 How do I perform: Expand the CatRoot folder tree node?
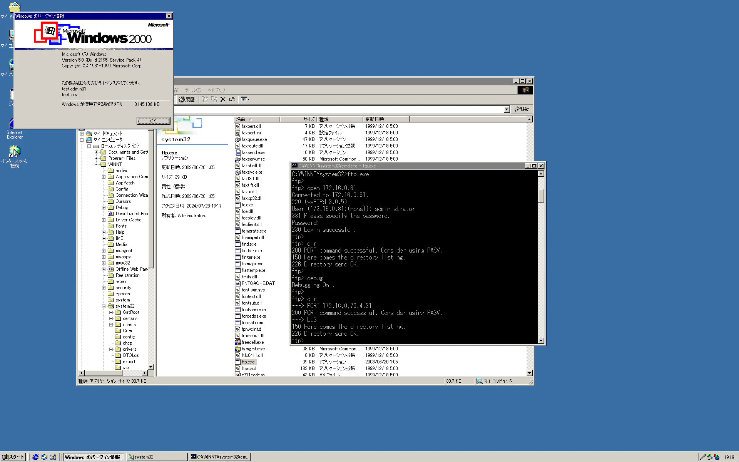click(111, 312)
